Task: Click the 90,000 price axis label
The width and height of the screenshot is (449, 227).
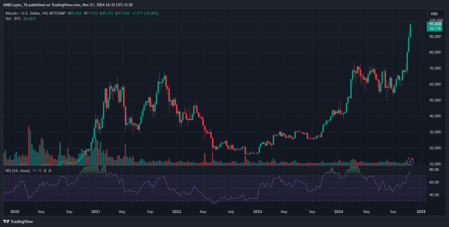Action: point(435,36)
